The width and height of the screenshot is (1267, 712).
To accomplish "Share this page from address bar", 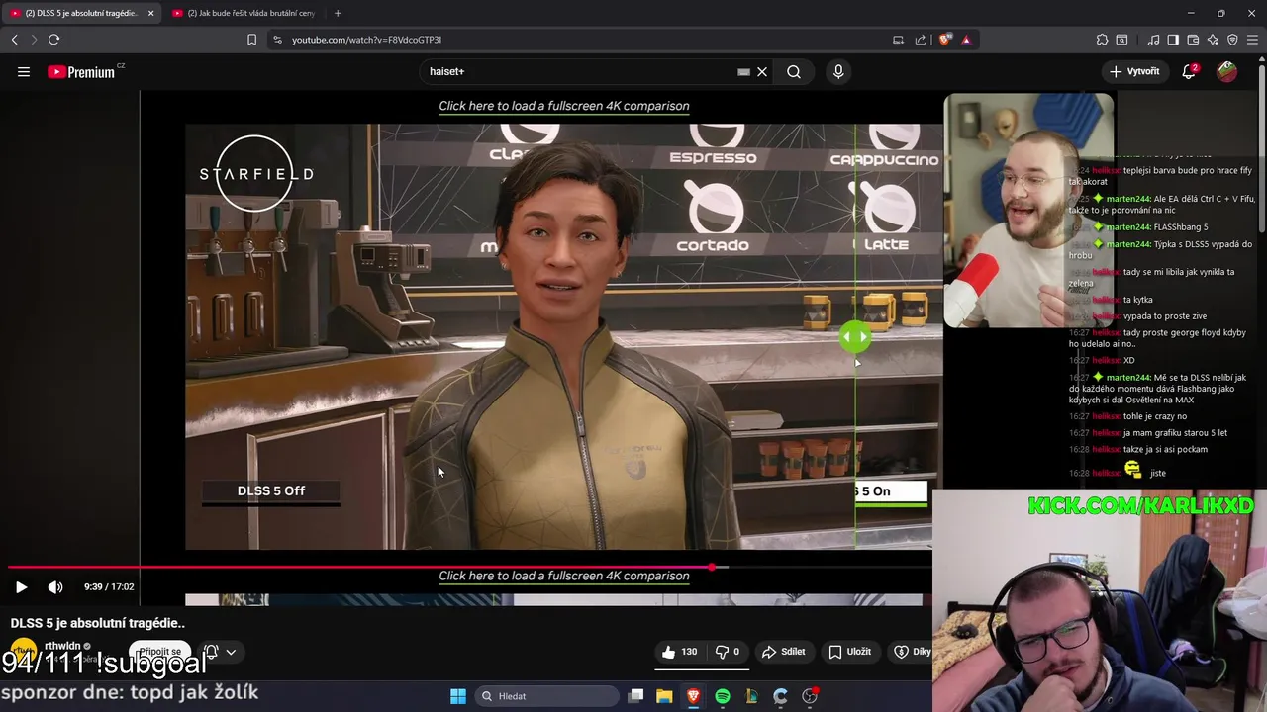I will pyautogui.click(x=921, y=40).
